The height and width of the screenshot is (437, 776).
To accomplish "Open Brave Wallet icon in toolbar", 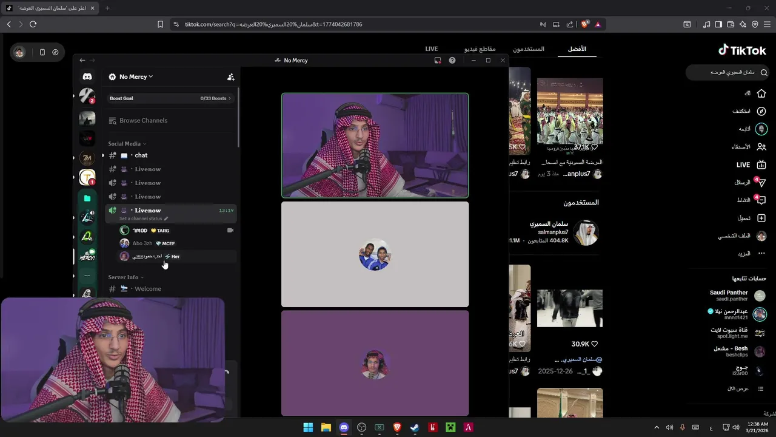I will (x=731, y=24).
